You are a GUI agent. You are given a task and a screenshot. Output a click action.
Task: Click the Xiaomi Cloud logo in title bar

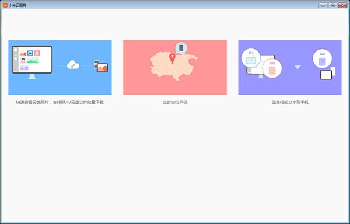click(x=5, y=5)
